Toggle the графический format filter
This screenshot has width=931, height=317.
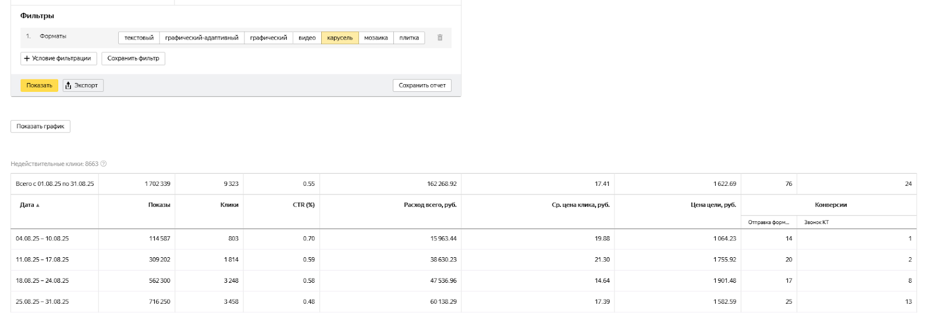point(268,38)
